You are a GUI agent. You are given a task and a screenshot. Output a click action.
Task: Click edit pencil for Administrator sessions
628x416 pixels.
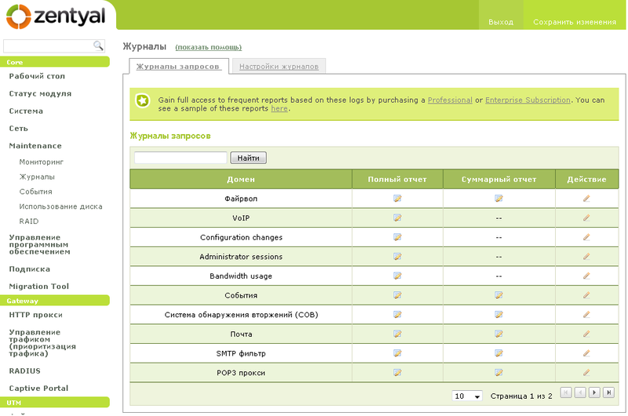point(586,256)
